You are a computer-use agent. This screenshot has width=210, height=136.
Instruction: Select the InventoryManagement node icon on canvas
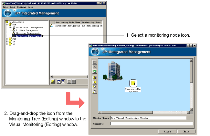point(133,83)
